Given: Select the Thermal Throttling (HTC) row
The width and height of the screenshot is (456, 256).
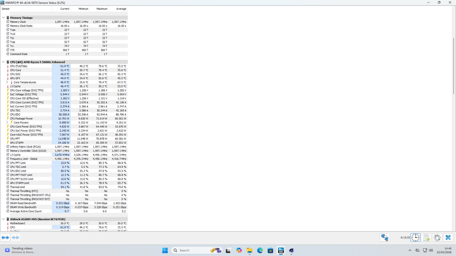Looking at the screenshot, I should (x=24, y=191).
